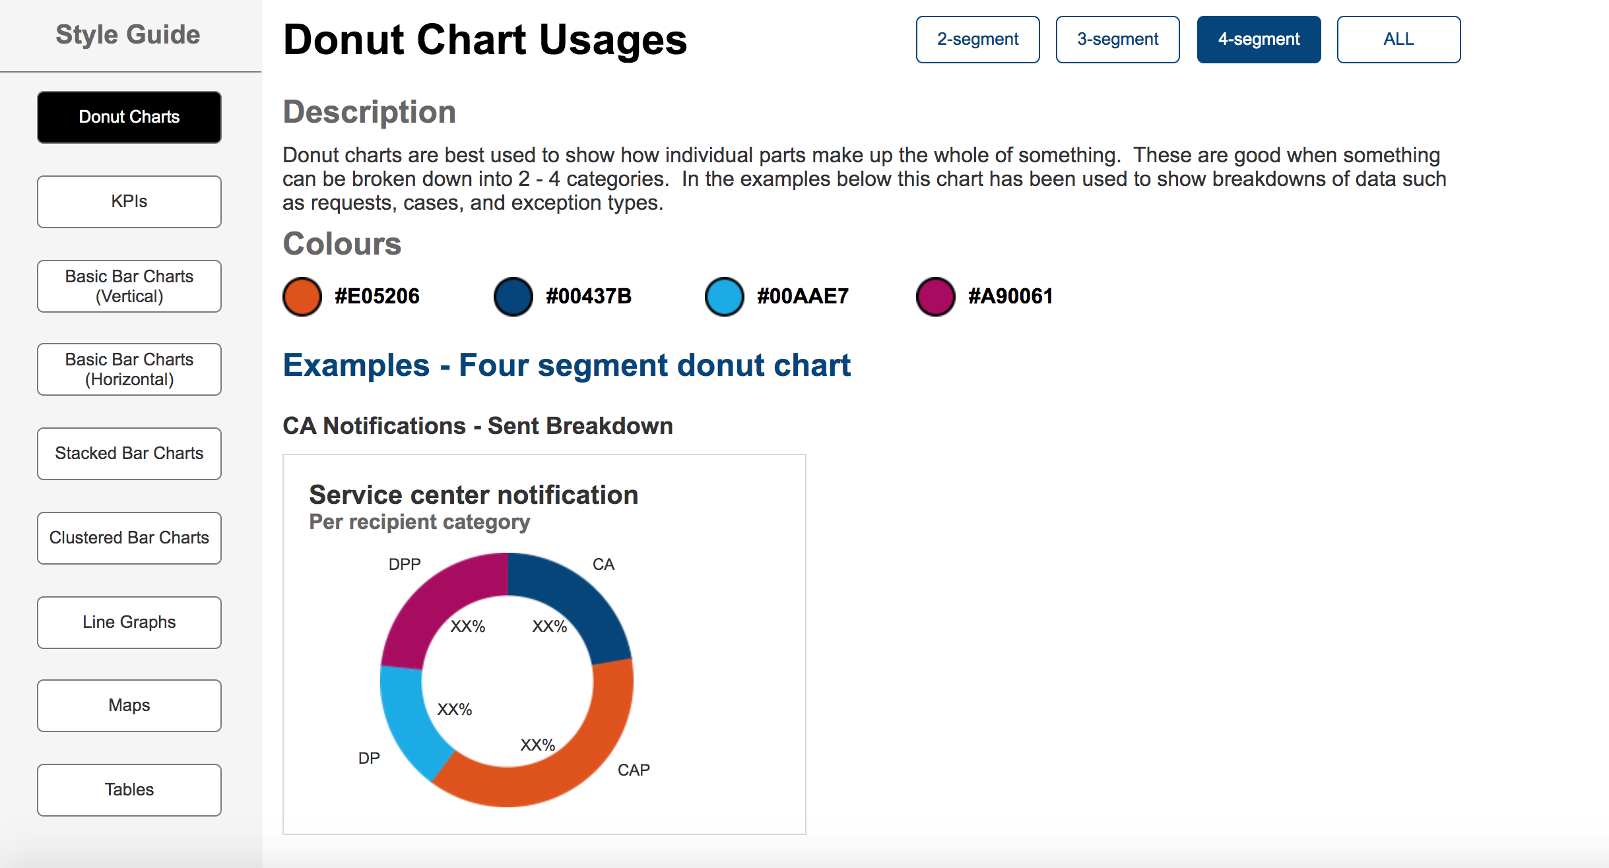1609x868 pixels.
Task: Select Basic Bar Charts (Vertical)
Action: pos(129,286)
